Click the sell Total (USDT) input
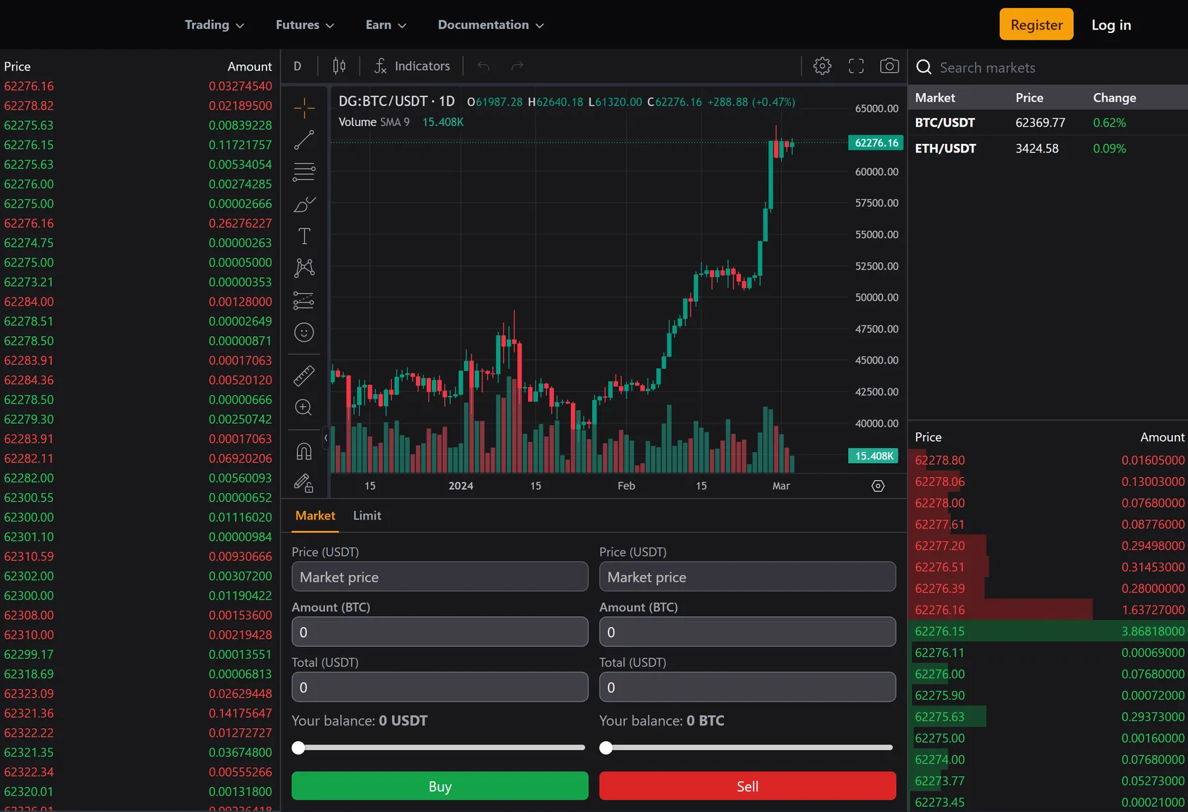1188x812 pixels. click(x=747, y=687)
